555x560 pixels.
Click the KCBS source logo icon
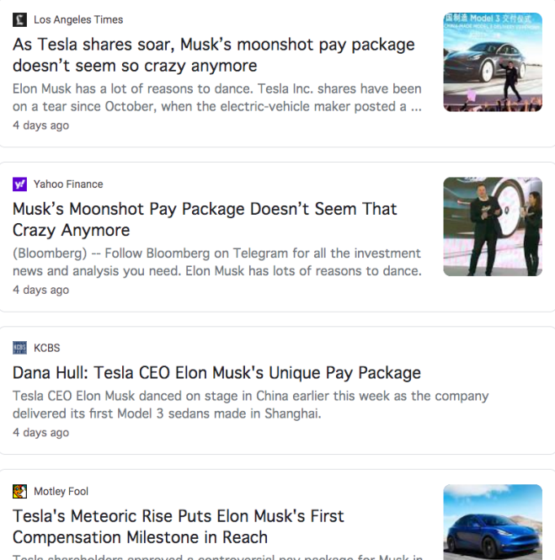19,348
